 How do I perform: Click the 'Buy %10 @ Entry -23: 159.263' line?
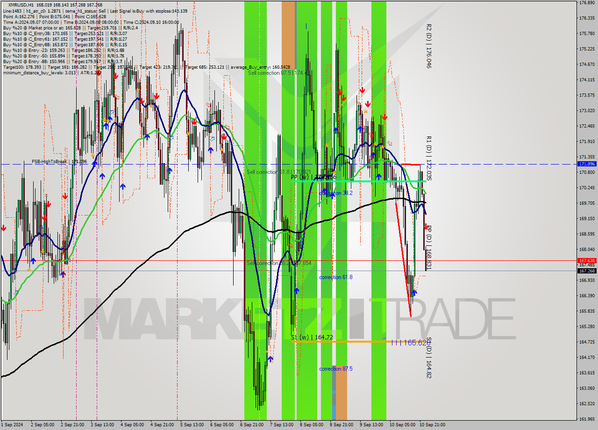click(64, 50)
